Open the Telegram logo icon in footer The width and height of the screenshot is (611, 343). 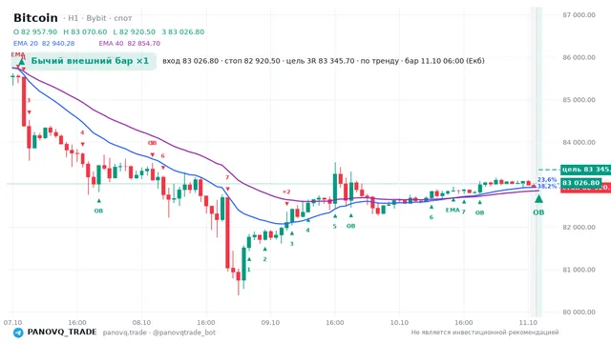tap(18, 333)
